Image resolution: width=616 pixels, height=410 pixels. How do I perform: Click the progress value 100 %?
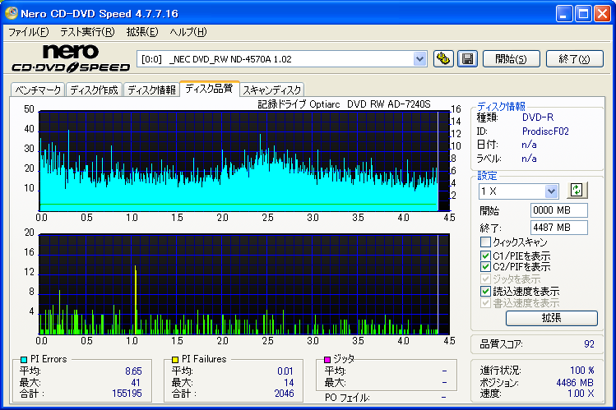(x=581, y=371)
